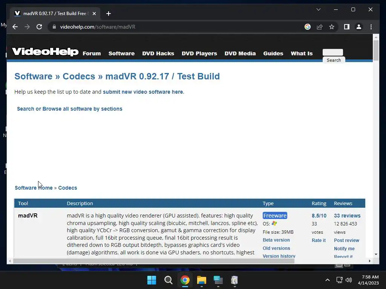Open the Version history link
386x289 pixels.
click(x=279, y=256)
